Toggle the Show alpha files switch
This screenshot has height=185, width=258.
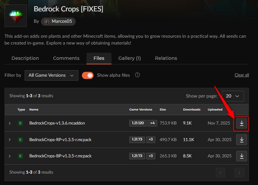88,75
